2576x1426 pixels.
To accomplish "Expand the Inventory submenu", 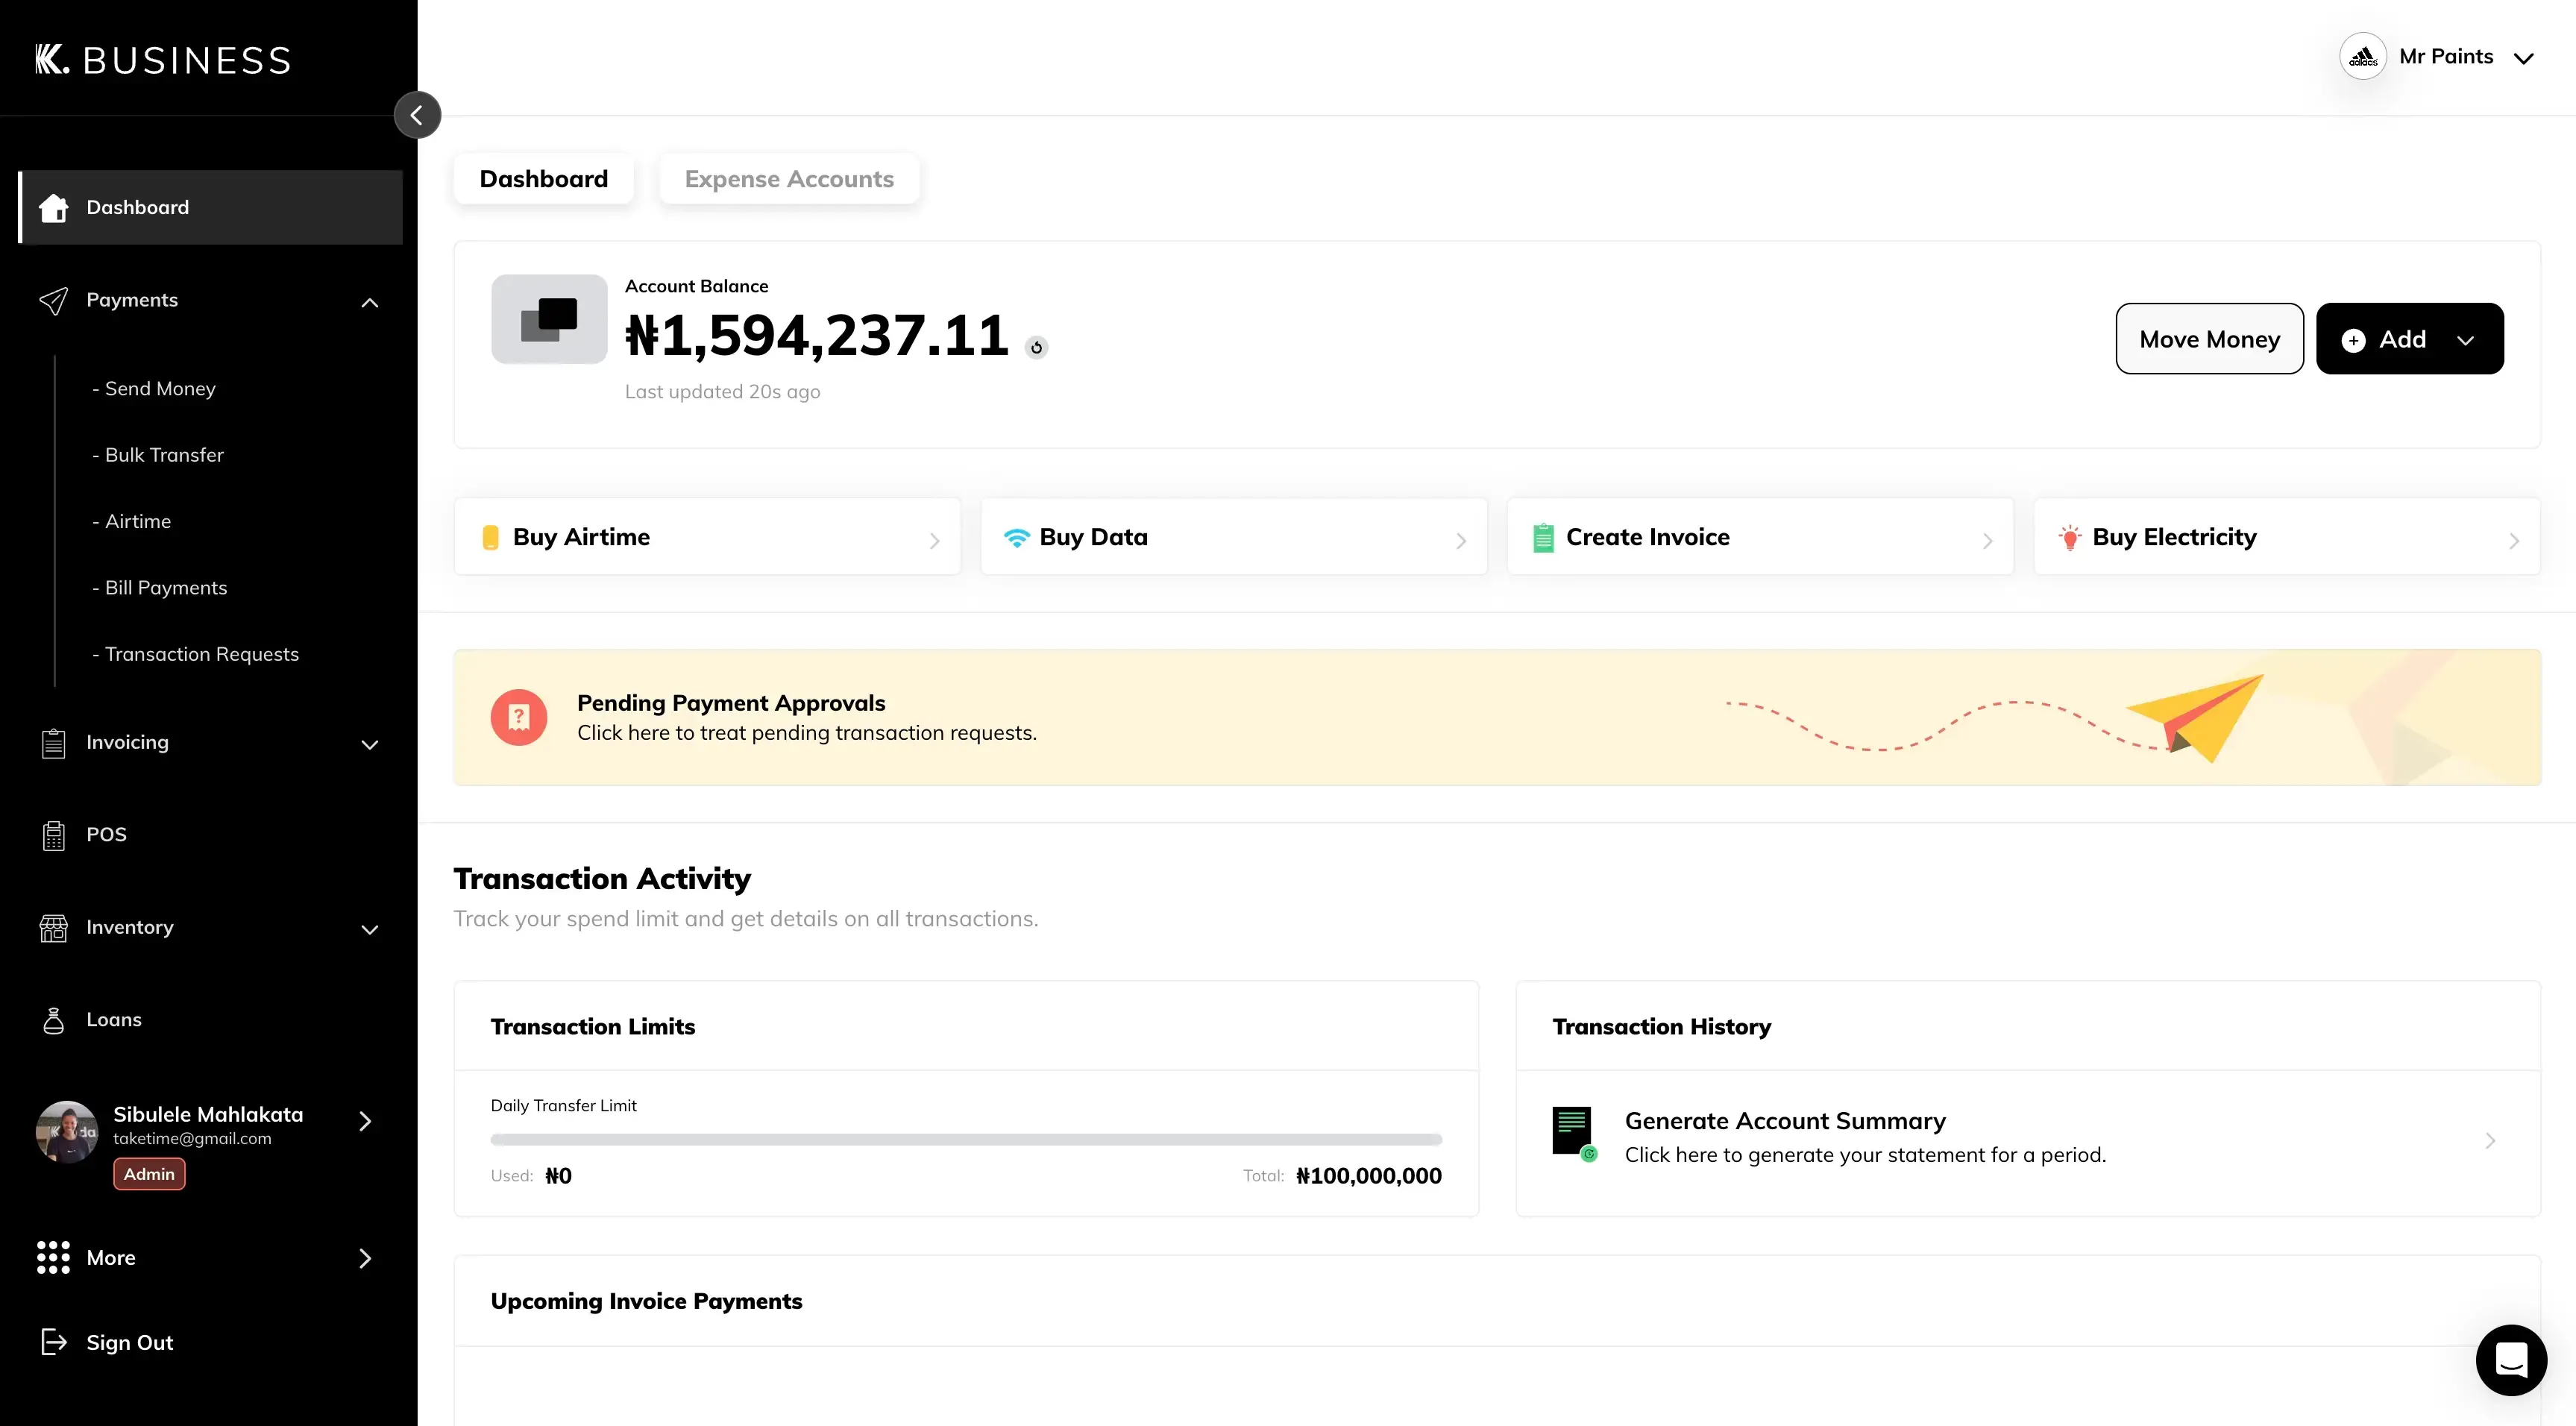I will pos(369,929).
